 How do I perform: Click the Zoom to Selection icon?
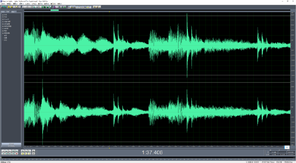[23, 154]
